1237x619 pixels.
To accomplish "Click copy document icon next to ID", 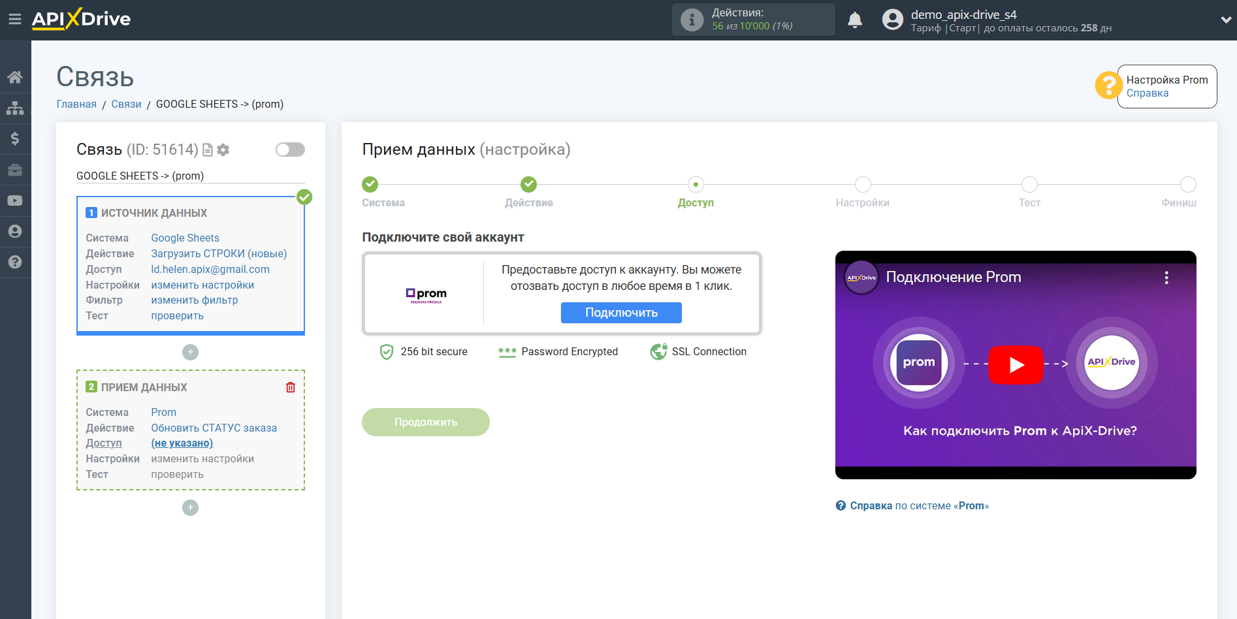I will [x=208, y=150].
